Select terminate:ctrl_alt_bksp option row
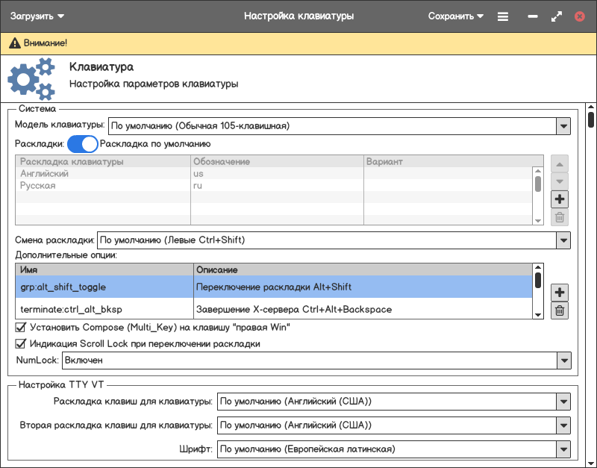Image resolution: width=597 pixels, height=468 pixels. (104, 309)
